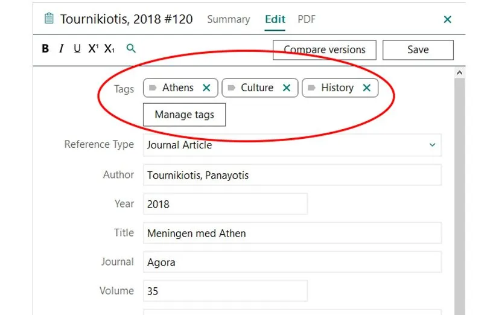
Task: Remove the Athens tag
Action: (x=206, y=88)
